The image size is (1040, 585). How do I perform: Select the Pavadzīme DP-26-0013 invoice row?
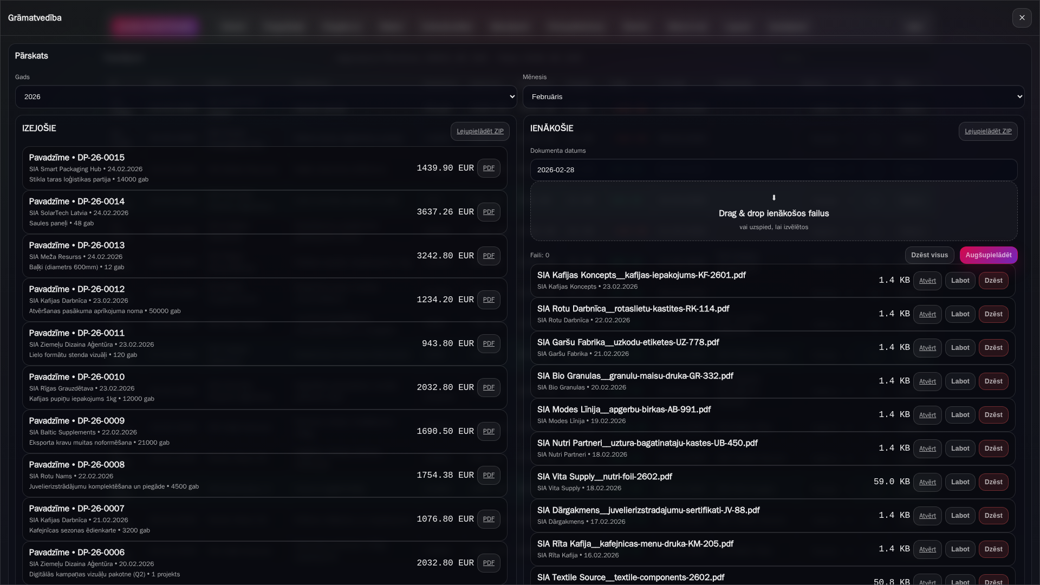click(217, 256)
